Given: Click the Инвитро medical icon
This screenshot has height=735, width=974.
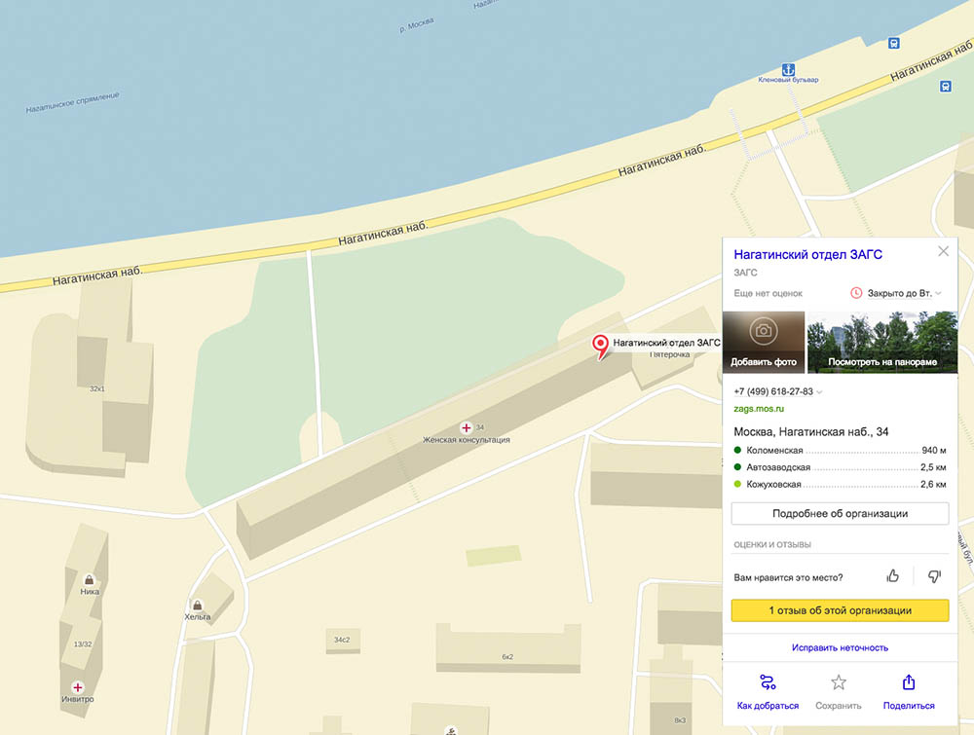Looking at the screenshot, I should coord(78,687).
